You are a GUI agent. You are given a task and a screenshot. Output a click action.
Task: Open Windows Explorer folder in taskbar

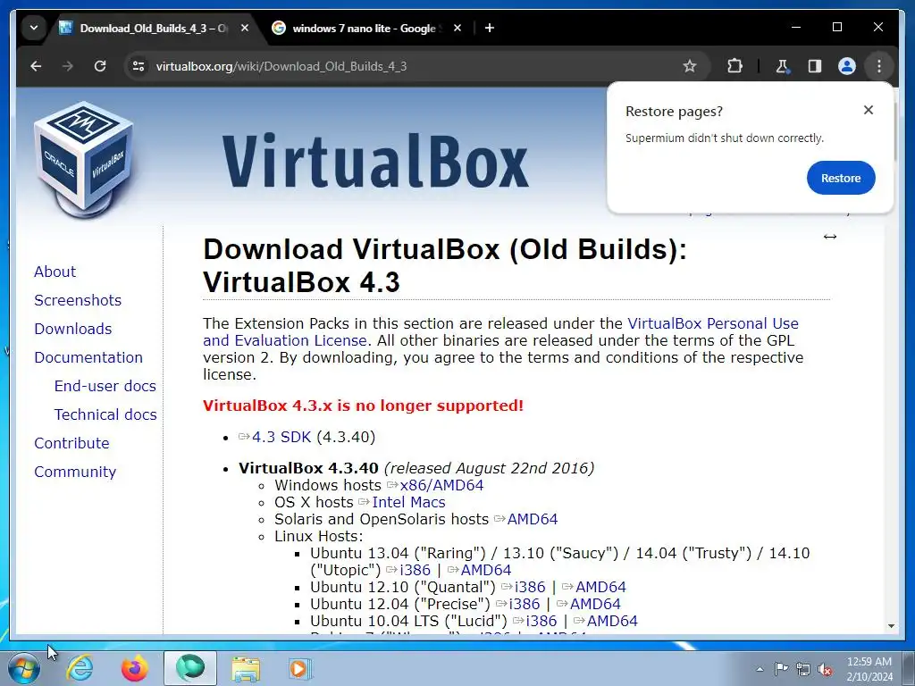pos(246,668)
